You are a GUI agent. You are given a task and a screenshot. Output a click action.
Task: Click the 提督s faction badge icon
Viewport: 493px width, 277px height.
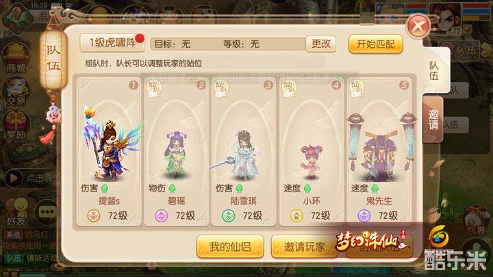point(93,215)
